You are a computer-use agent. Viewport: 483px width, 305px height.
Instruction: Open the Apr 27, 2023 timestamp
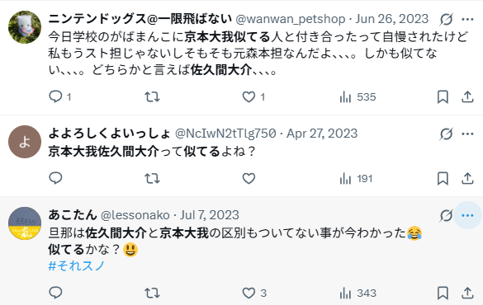tap(322, 134)
